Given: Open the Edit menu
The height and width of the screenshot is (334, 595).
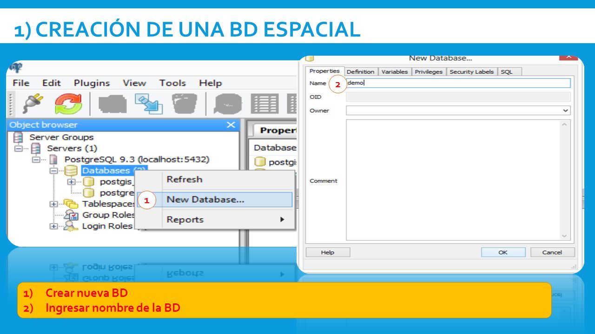Looking at the screenshot, I should 52,83.
